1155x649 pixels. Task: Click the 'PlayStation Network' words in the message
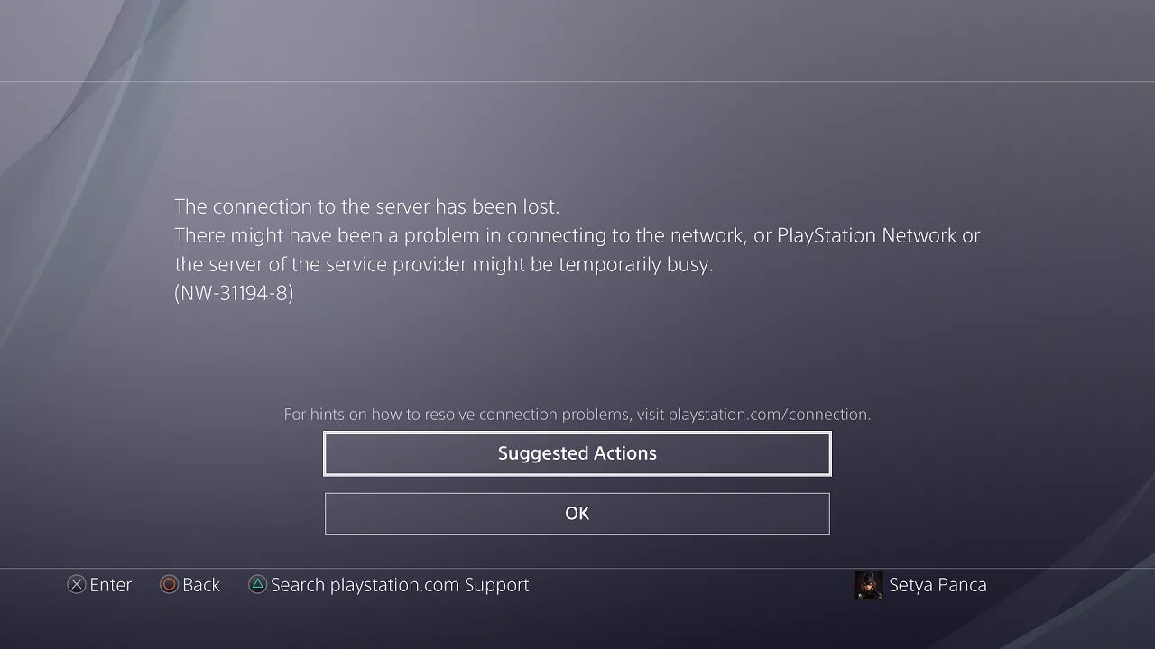(866, 235)
